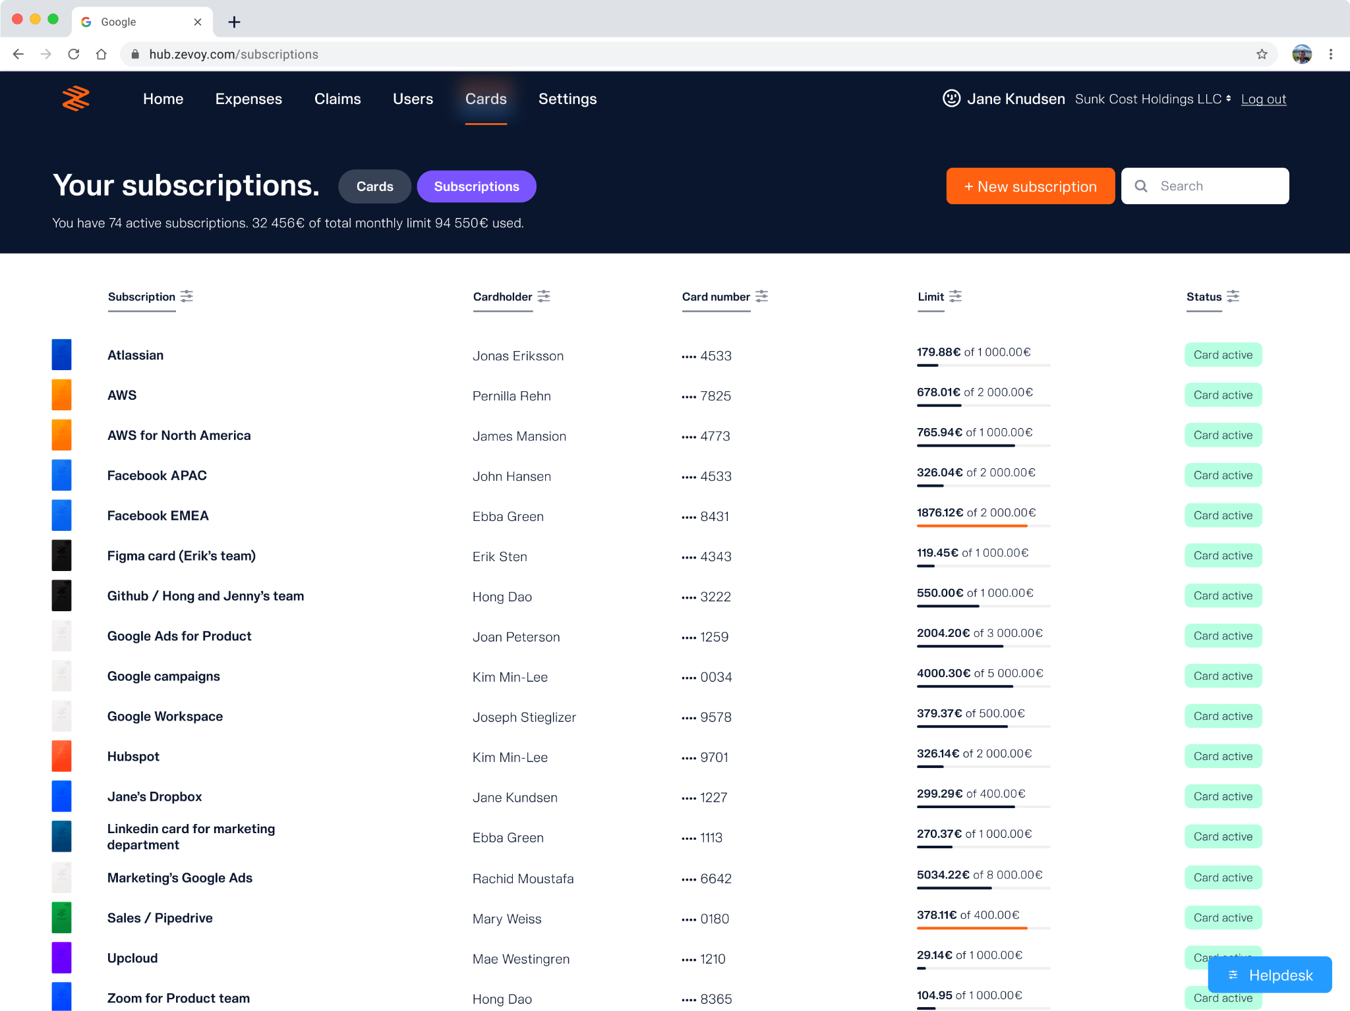
Task: Focus the Search input field
Action: [x=1205, y=186]
